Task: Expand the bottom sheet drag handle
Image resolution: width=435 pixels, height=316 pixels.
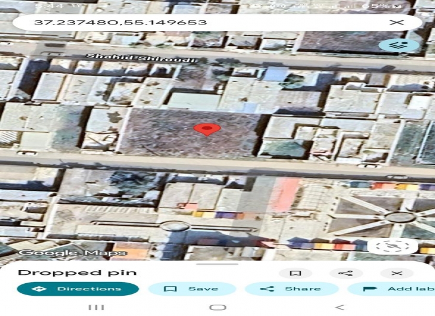Action: (x=218, y=263)
